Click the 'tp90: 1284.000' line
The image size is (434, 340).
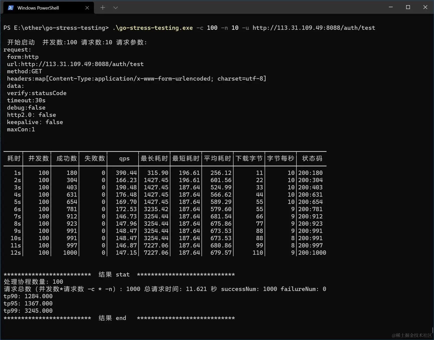28,296
